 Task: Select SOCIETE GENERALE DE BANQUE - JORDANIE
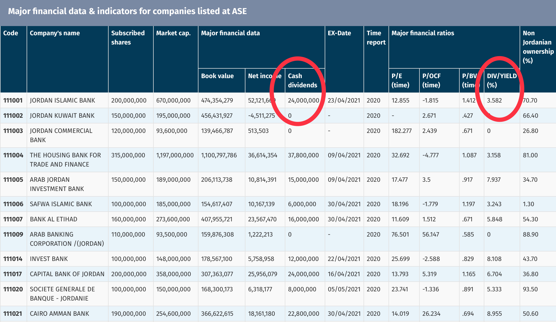(x=62, y=294)
